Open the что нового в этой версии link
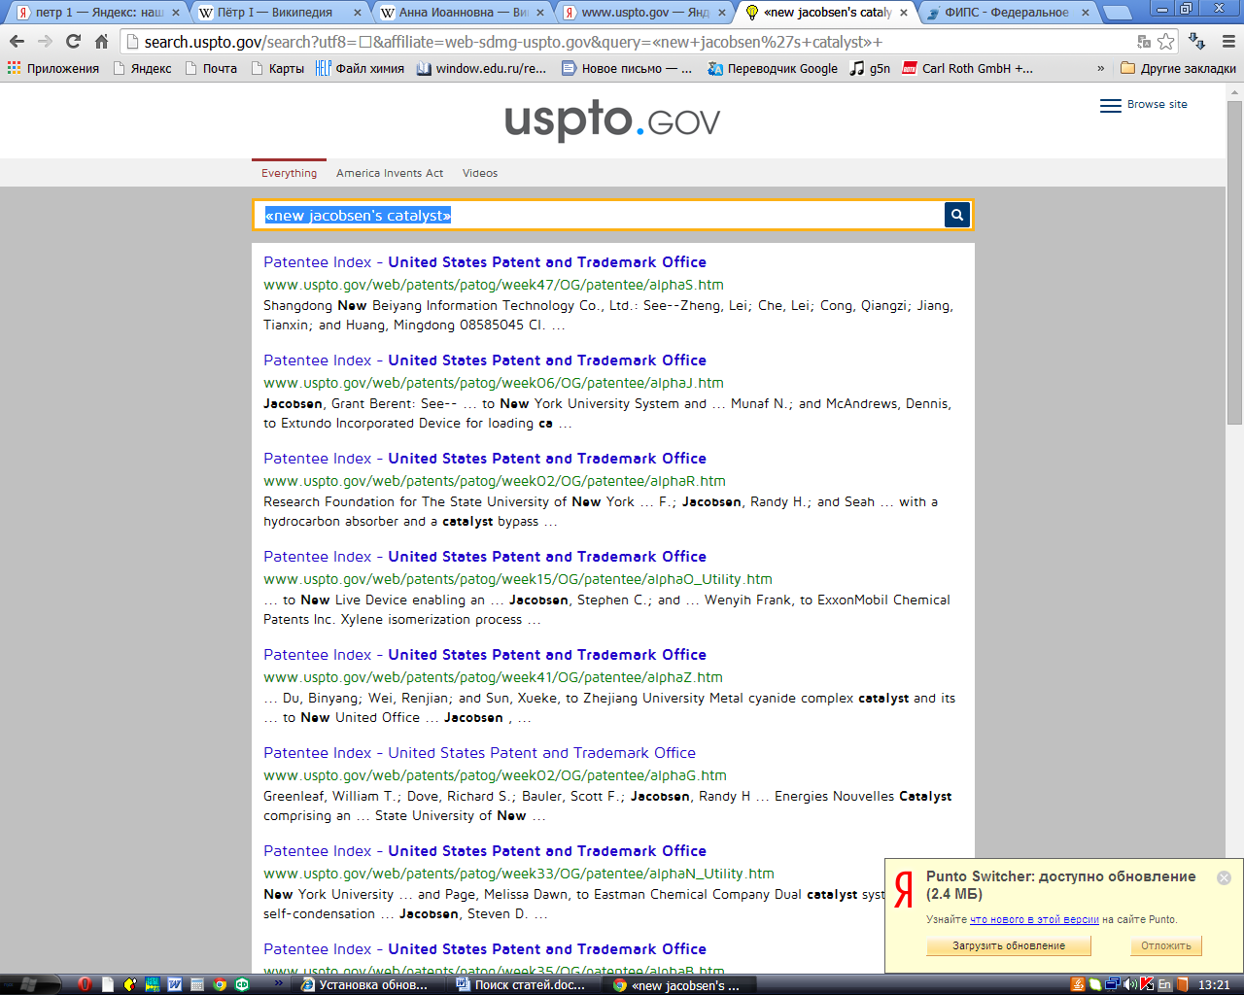Image resolution: width=1244 pixels, height=995 pixels. (x=1034, y=919)
